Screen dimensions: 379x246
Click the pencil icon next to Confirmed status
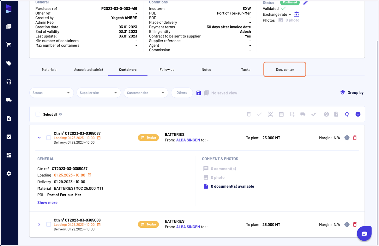[305, 3]
